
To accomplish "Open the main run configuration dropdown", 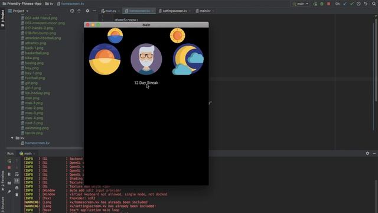I will [301, 4].
